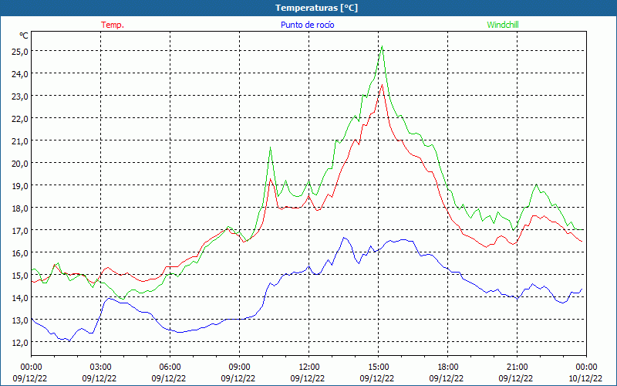
Task: Click the 10/12/22 date label
Action: pos(585,378)
